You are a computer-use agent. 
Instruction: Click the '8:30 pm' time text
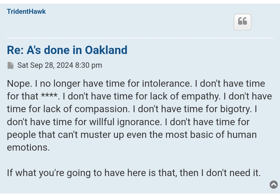pyautogui.click(x=89, y=65)
